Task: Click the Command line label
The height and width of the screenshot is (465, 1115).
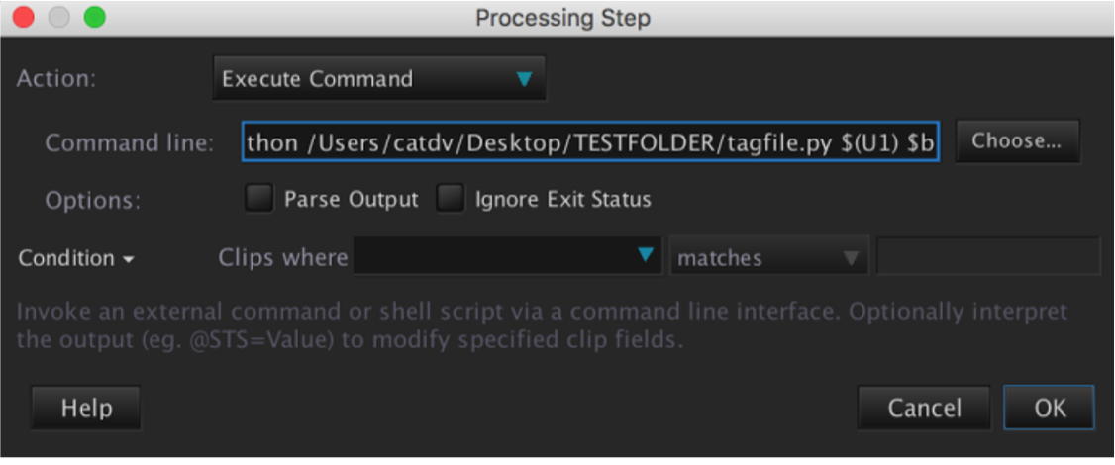Action: tap(129, 143)
